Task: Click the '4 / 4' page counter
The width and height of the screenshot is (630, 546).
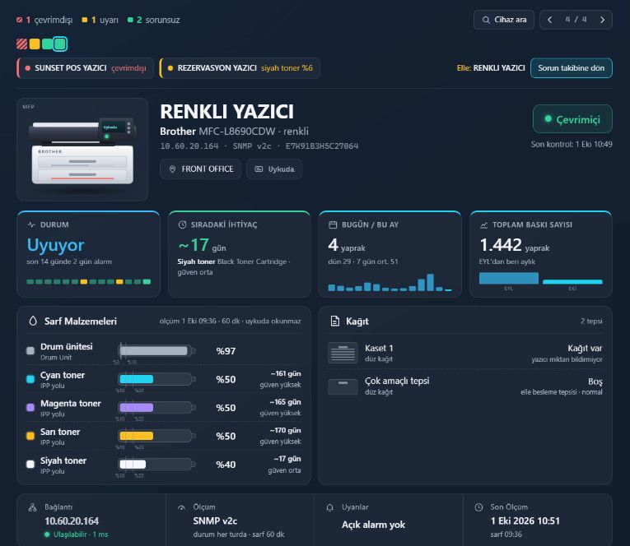Action: pyautogui.click(x=576, y=20)
